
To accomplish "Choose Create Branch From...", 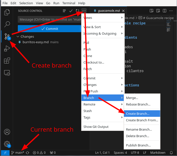I will (x=142, y=120).
